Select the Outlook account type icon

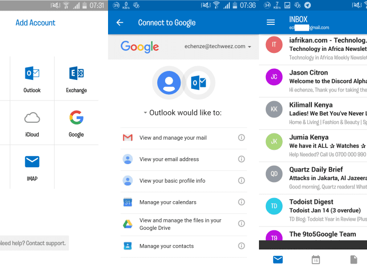(x=32, y=73)
